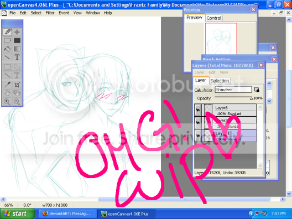Select the Crop tool
Viewport: 292px width, 219px height.
pos(17,85)
